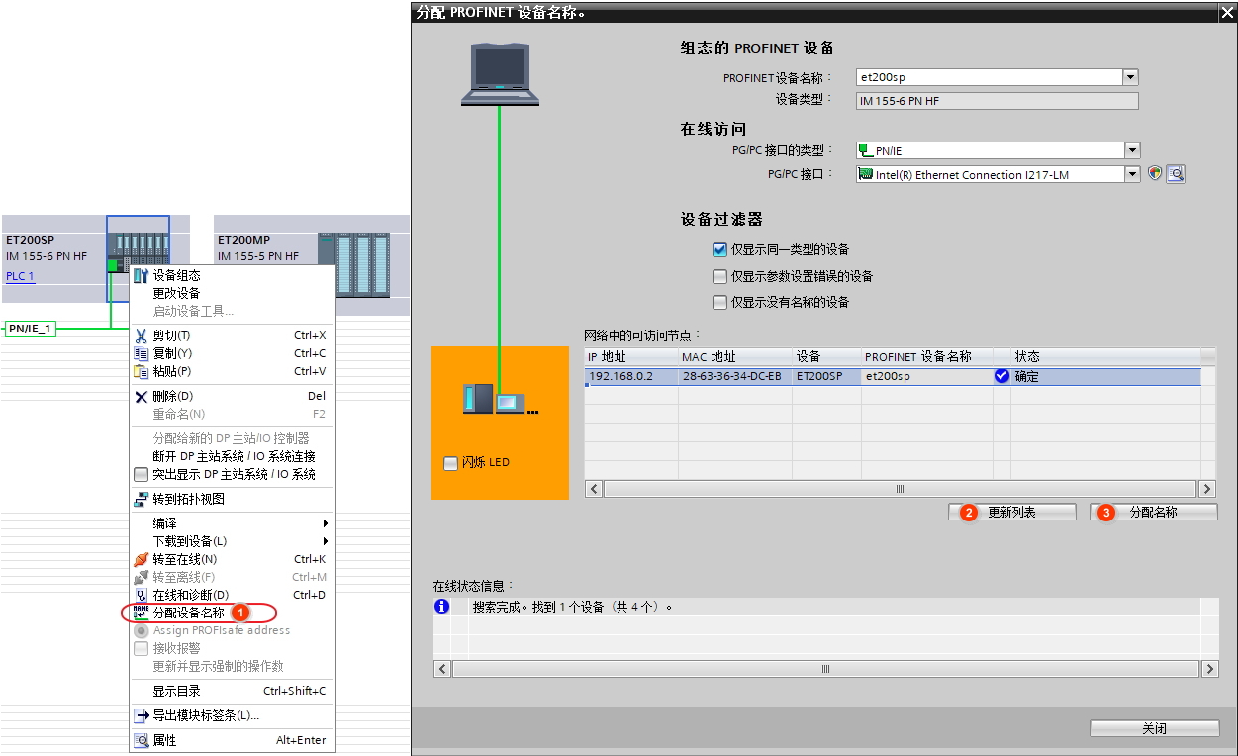Close the Assign PROFINET device name dialog

1227,12
